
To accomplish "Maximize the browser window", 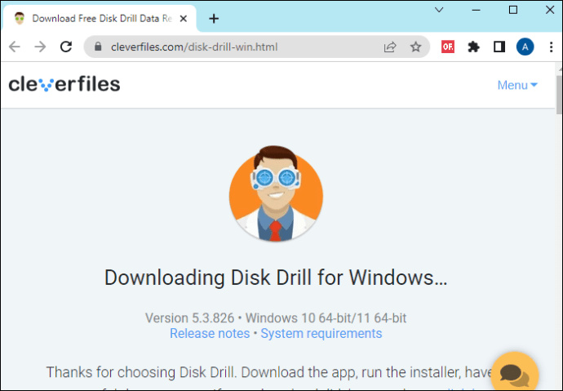I will tap(513, 10).
